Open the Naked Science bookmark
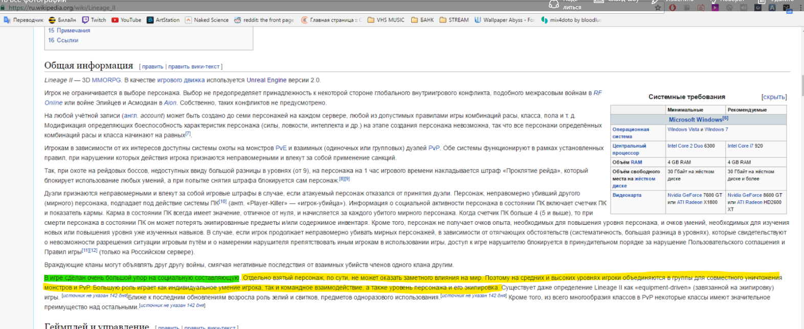Screen dimensions: 804x329 pyautogui.click(x=207, y=20)
